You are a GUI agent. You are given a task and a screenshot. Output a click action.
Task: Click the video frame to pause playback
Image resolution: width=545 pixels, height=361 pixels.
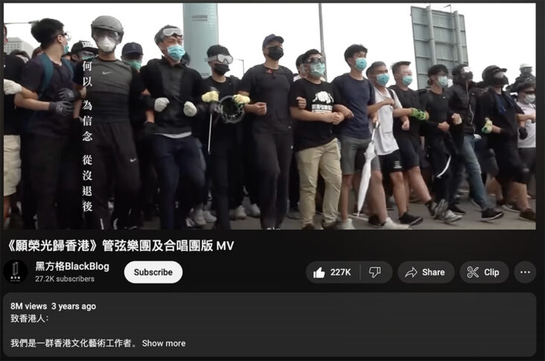pos(270,116)
